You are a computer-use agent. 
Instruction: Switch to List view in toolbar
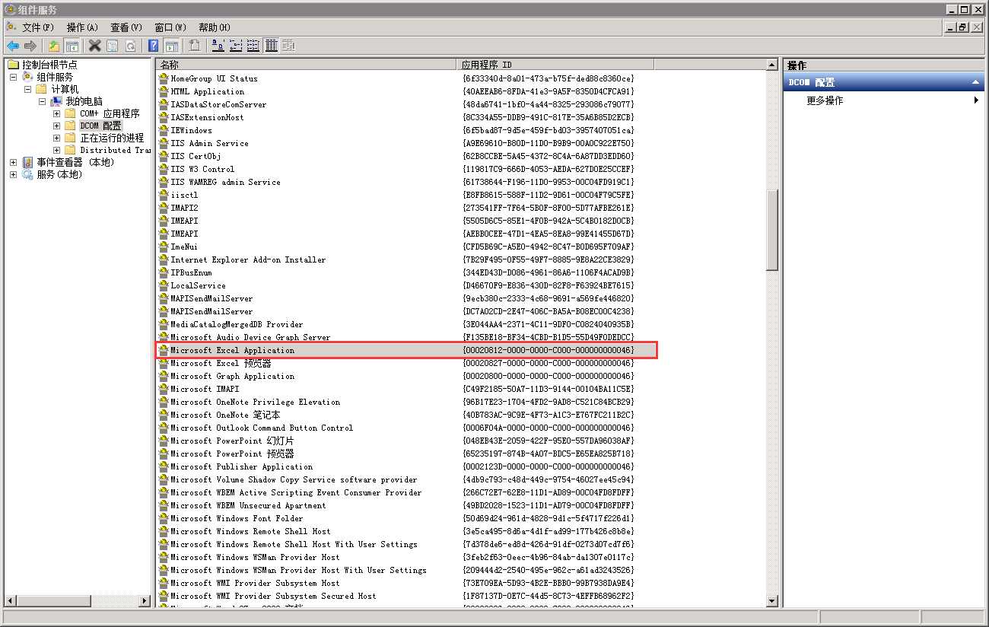point(253,46)
